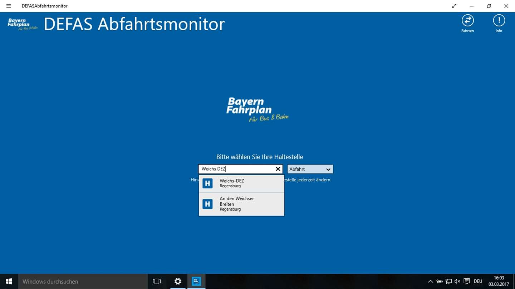Open Settings gear in the taskbar
Screen dimensions: 515x289
coord(178,281)
